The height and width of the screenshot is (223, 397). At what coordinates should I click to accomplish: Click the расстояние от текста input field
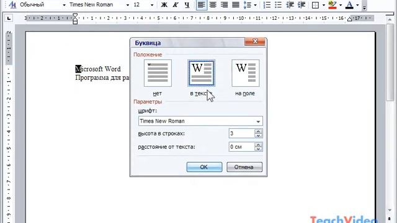pos(241,147)
